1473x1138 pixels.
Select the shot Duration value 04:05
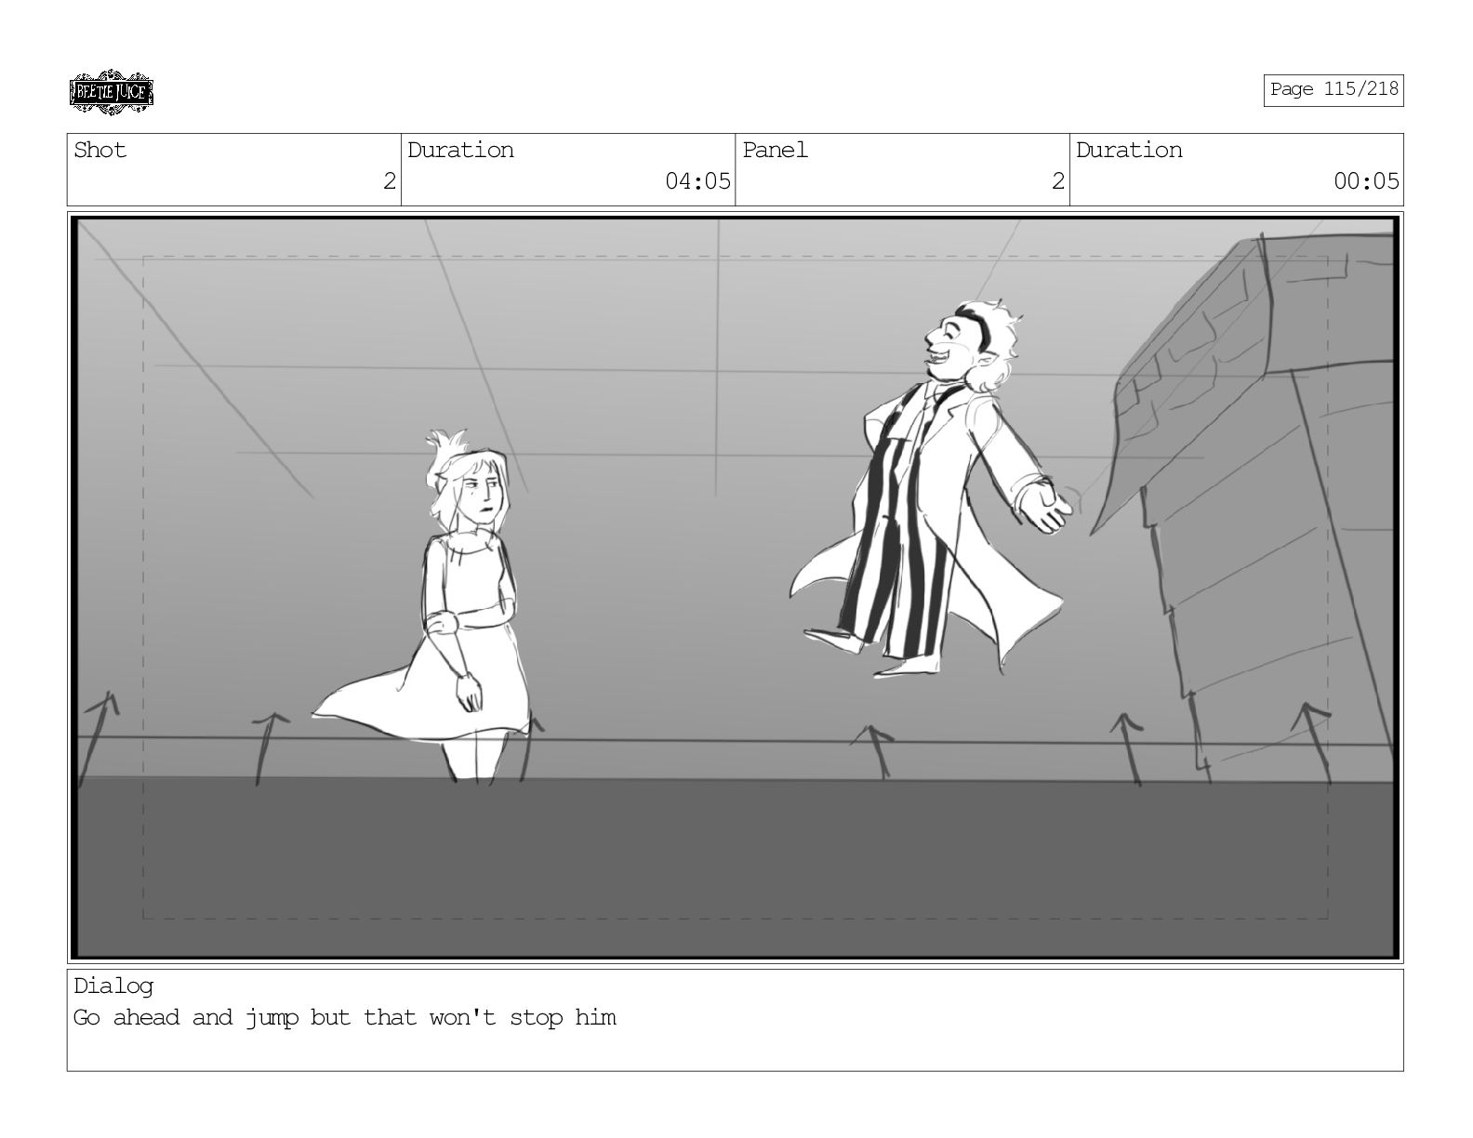point(697,181)
